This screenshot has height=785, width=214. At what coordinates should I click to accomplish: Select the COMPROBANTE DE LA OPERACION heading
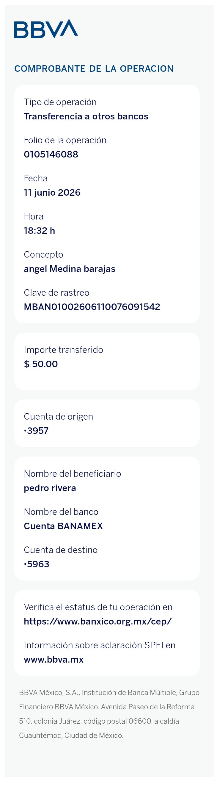click(x=94, y=68)
